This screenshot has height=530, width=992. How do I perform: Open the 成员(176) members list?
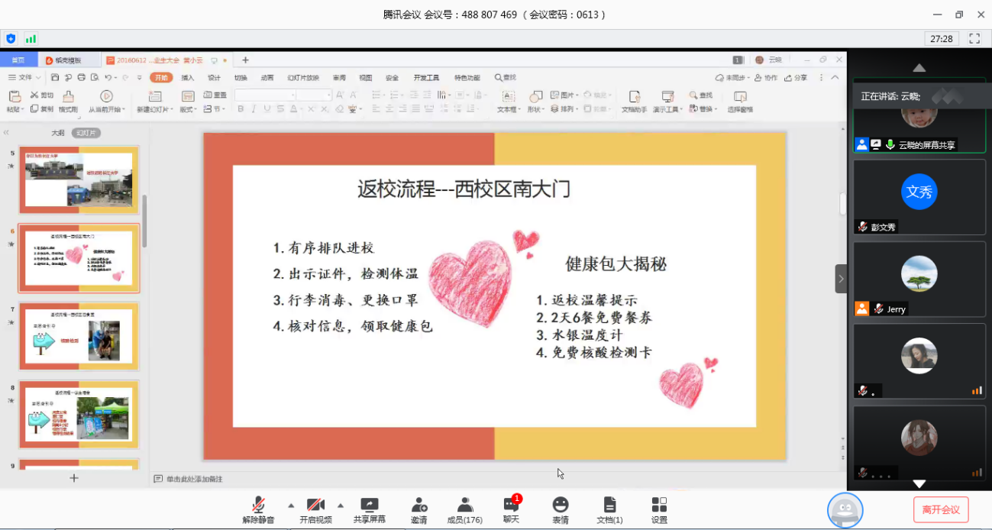(464, 509)
